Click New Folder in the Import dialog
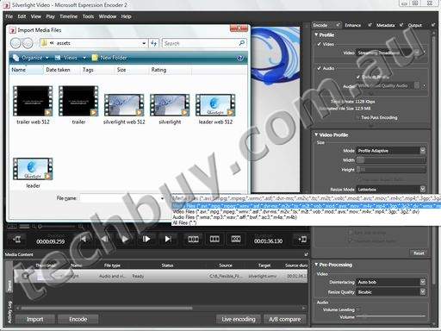The image size is (441, 331). (109, 58)
